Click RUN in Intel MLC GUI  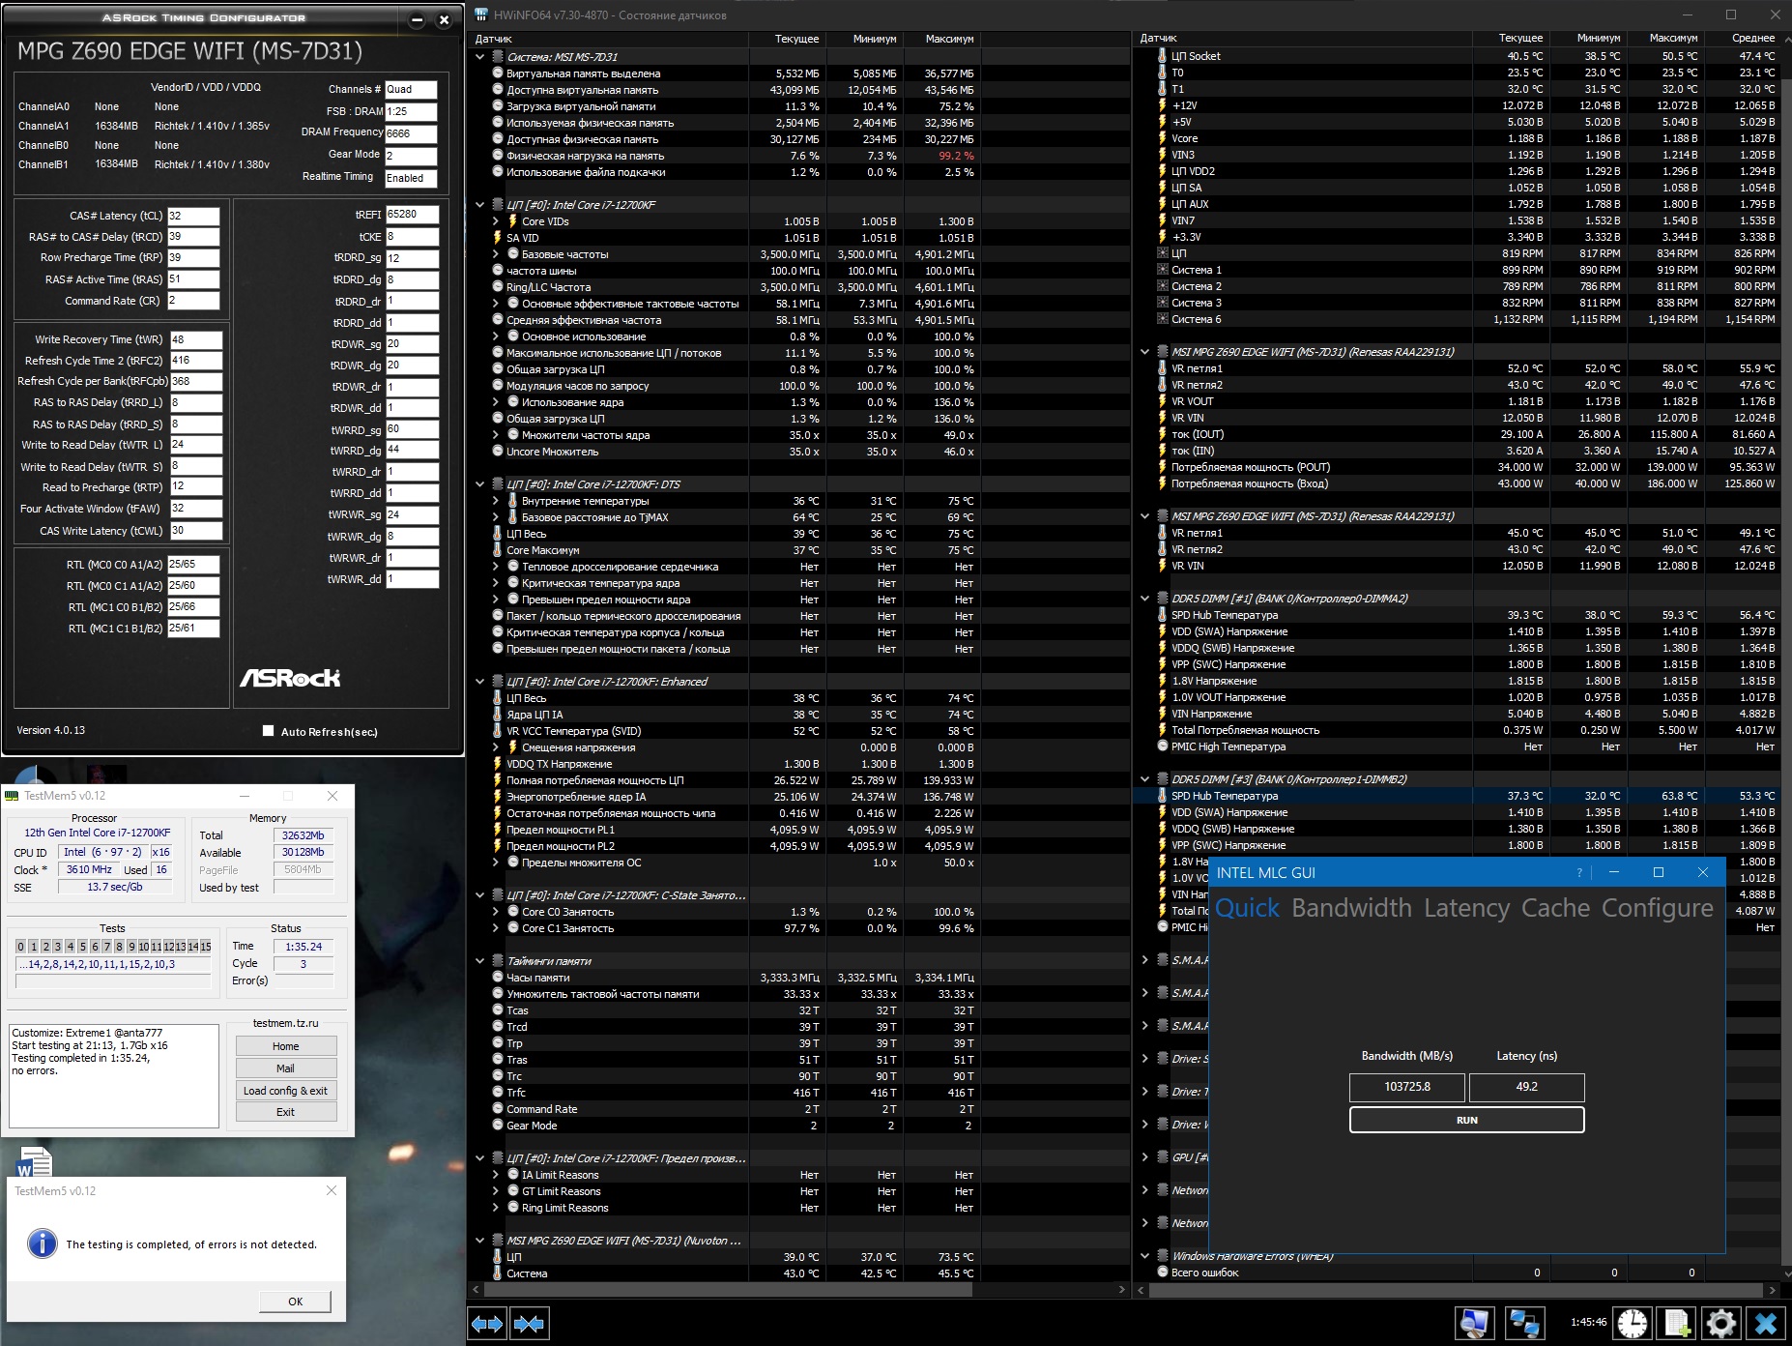click(1466, 1120)
